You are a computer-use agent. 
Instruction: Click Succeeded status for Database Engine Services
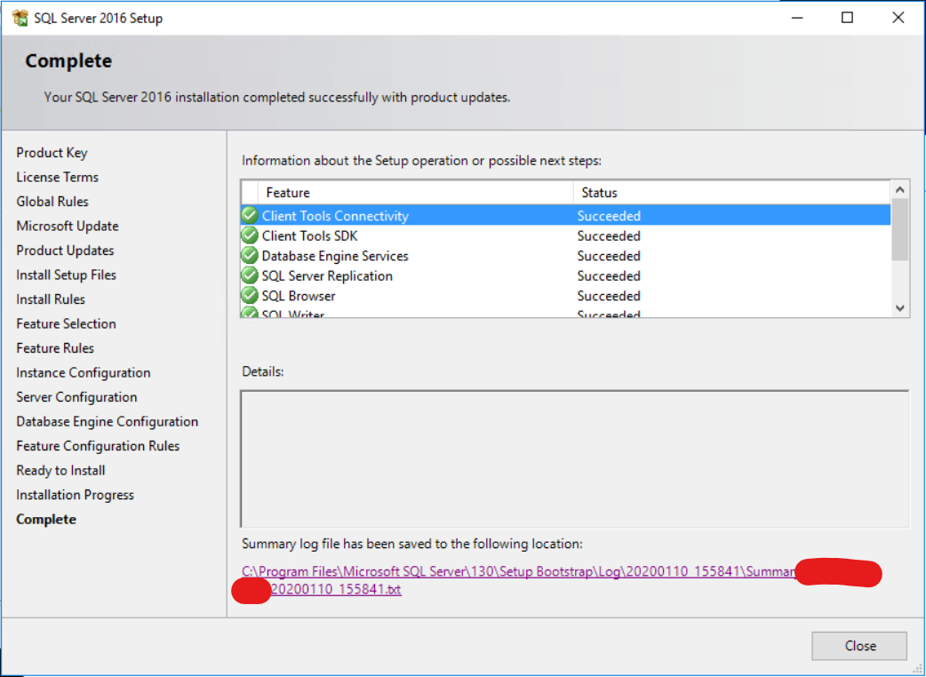(609, 256)
